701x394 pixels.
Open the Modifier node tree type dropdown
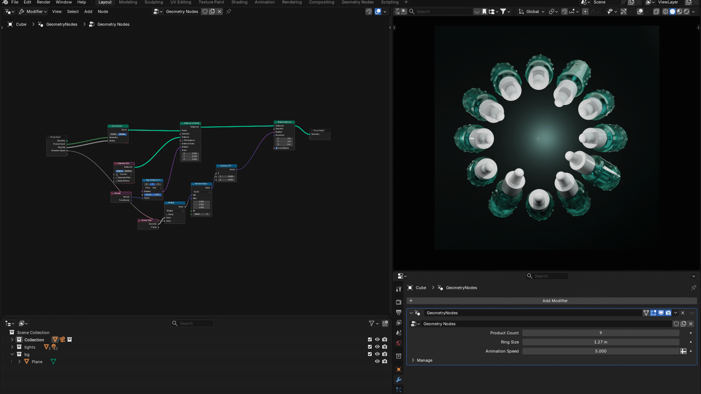pos(33,11)
